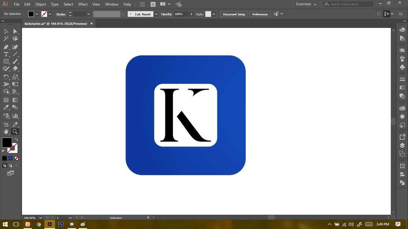Screen dimensions: 408x229
Task: Enable Draw Behind mode
Action: click(11, 165)
